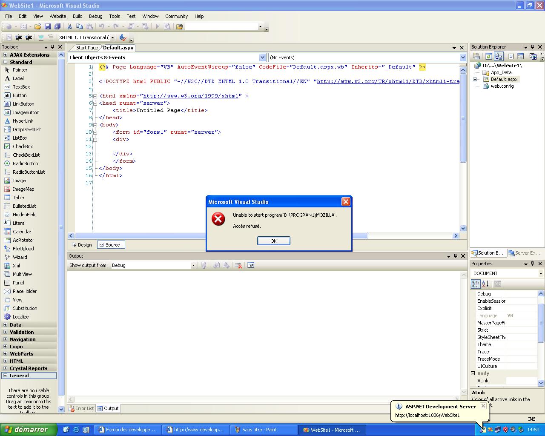The height and width of the screenshot is (436, 545).
Task: Pin toggle for the Solution Explorer panel
Action: pos(533,47)
